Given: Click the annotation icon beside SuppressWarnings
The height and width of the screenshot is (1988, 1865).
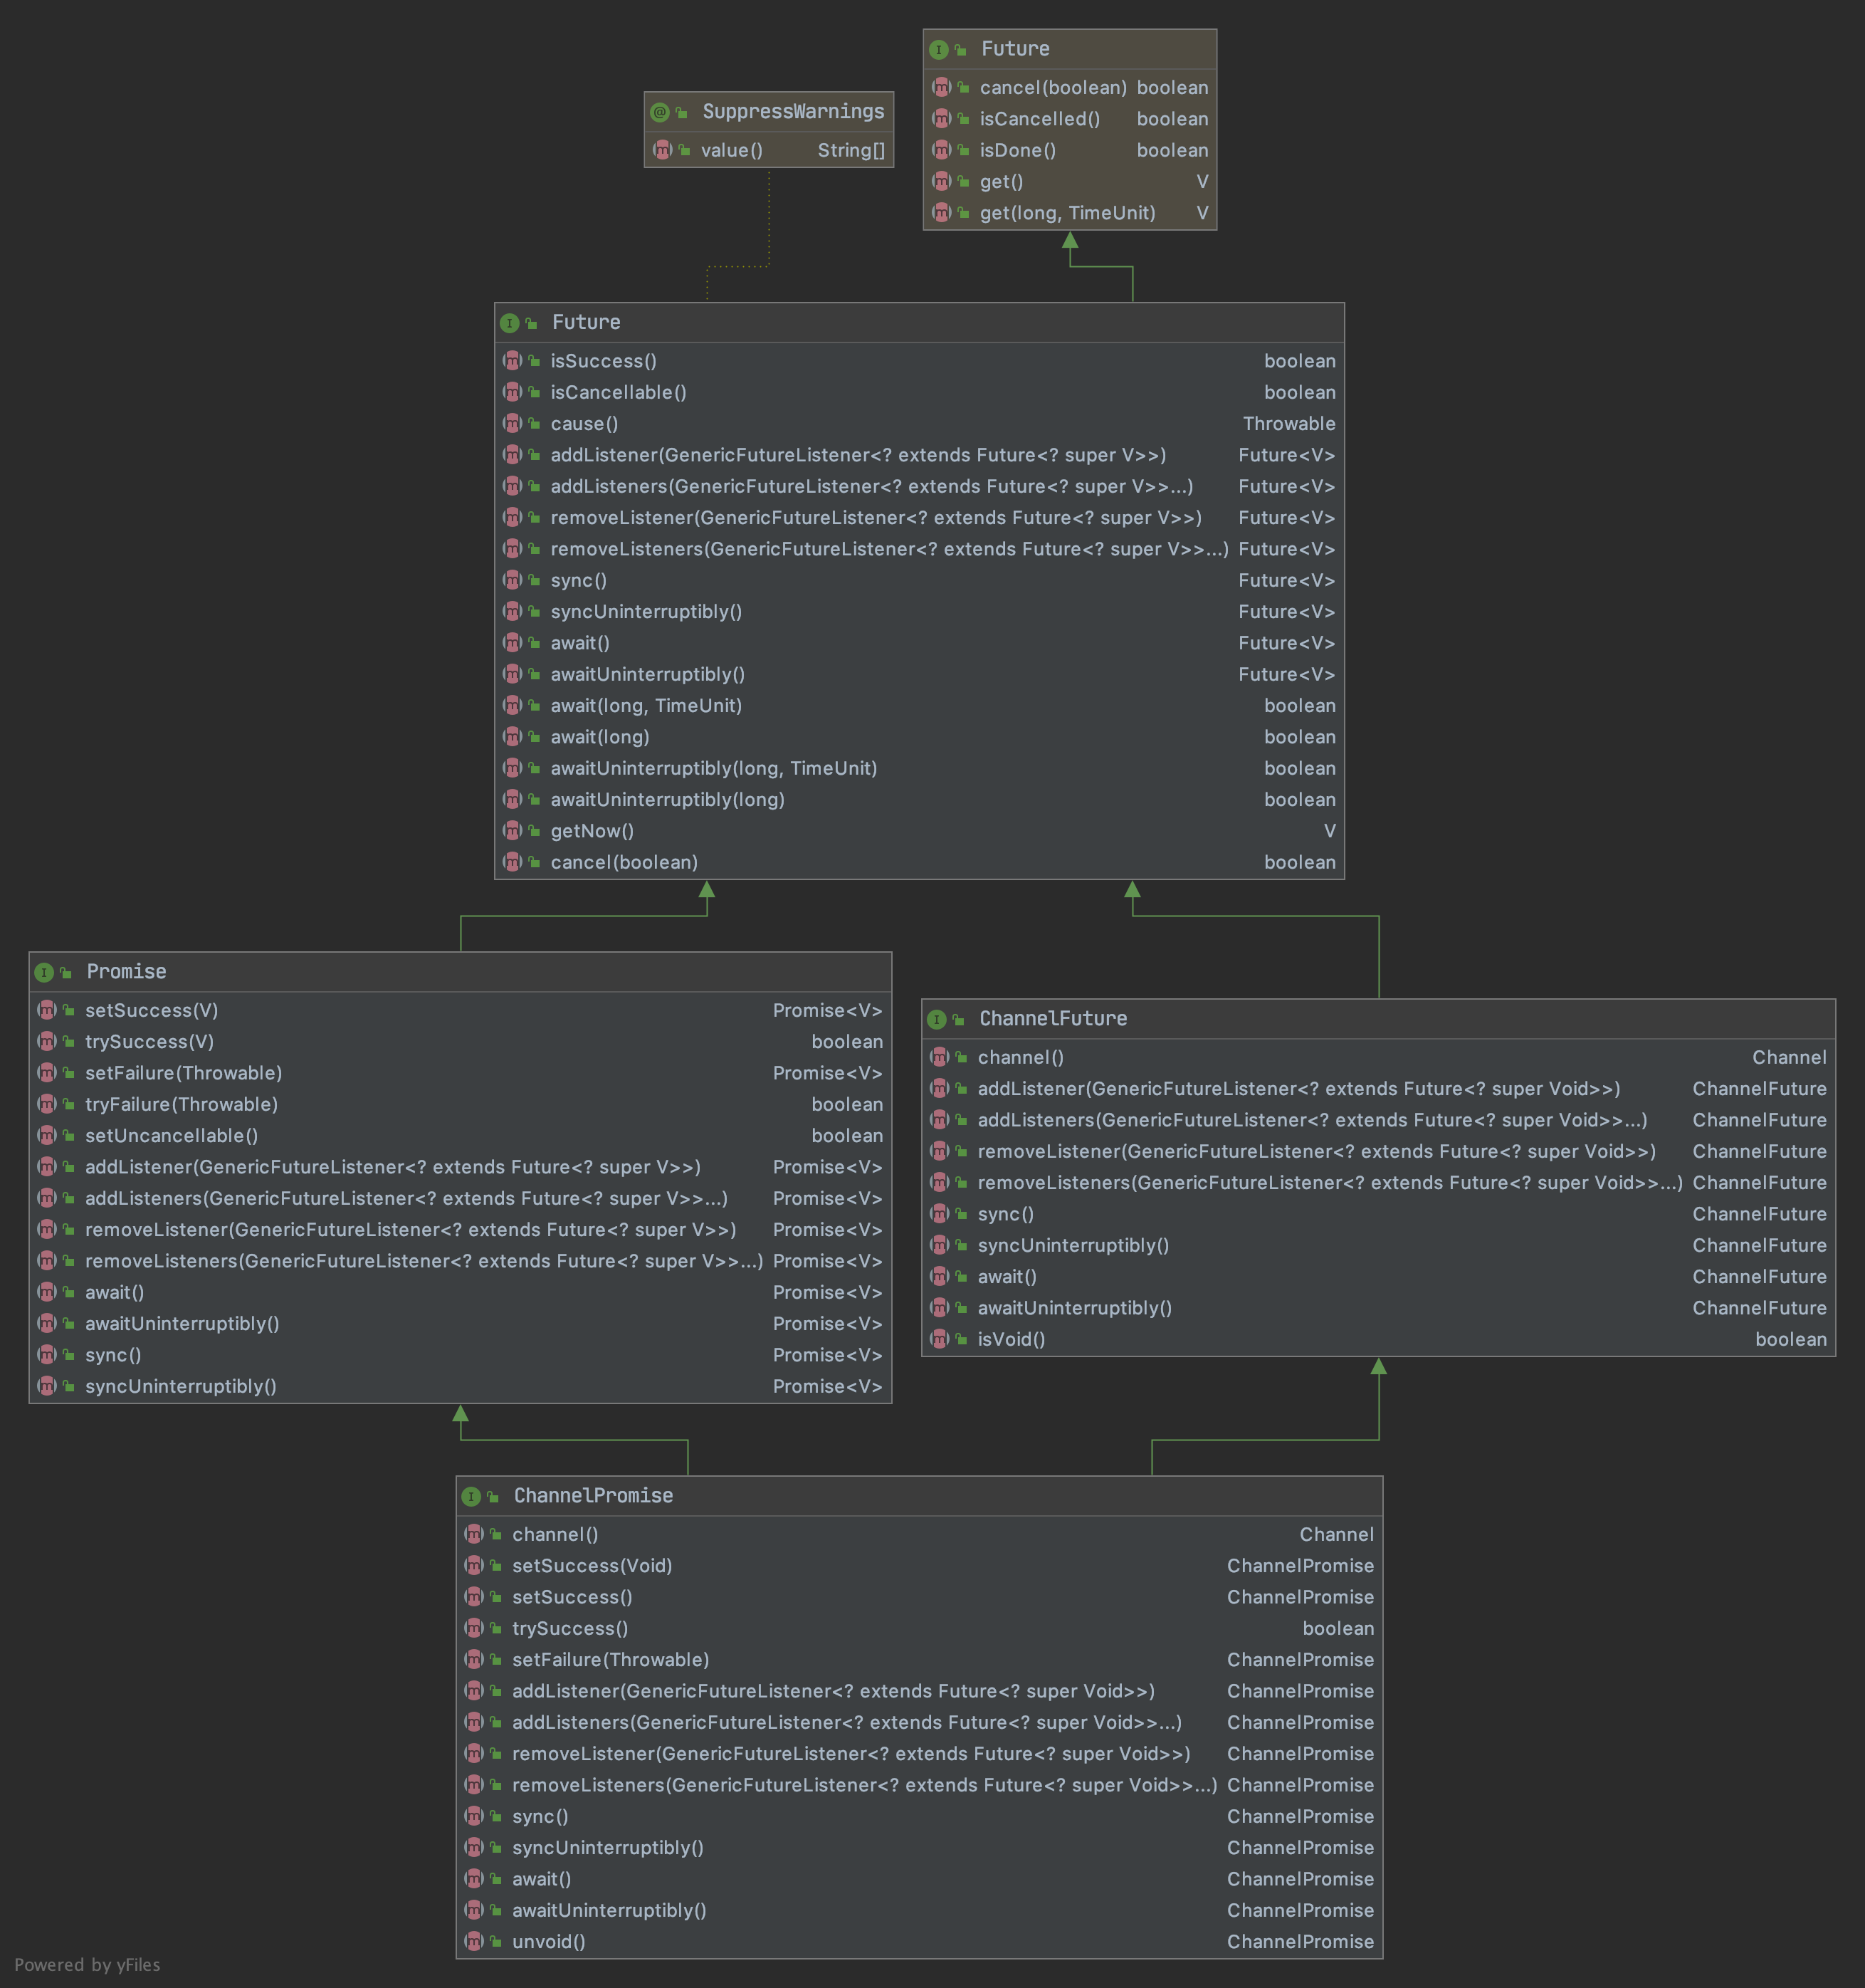Looking at the screenshot, I should (660, 112).
